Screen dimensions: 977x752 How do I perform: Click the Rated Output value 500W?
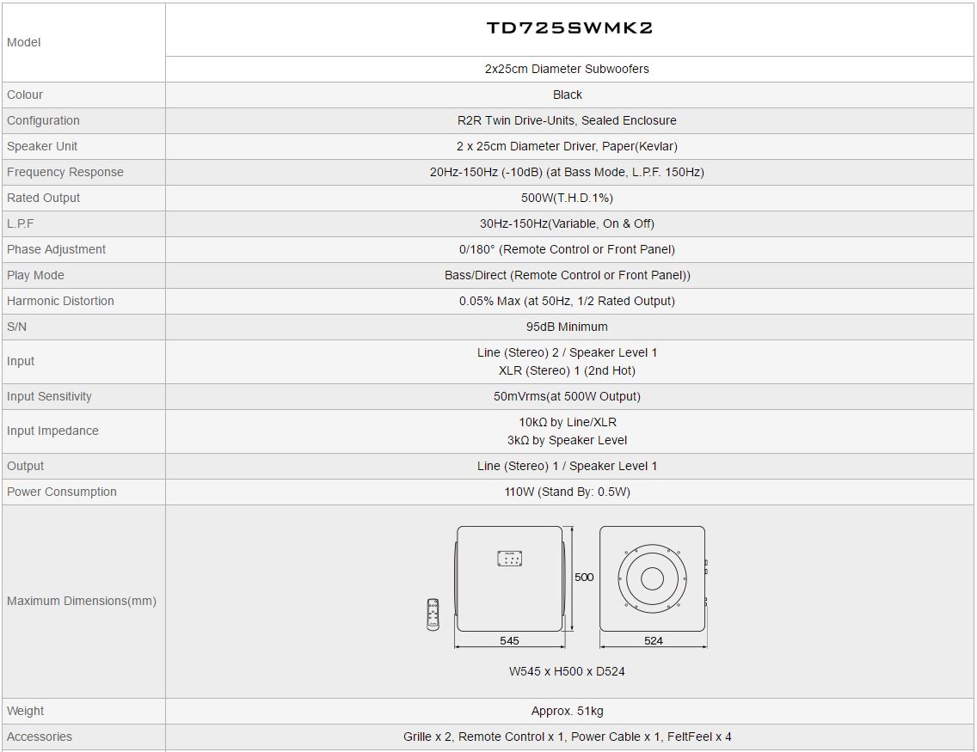pos(567,198)
